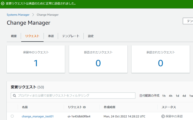
Task: Click the partially visible テン button
Action: (188, 21)
